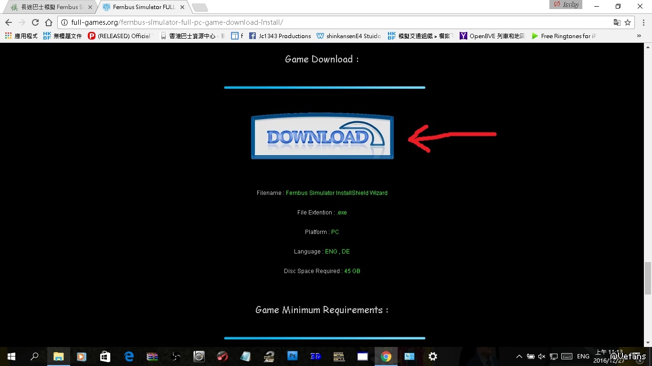Close the 長途巴士模擬 Fernbus tab
The width and height of the screenshot is (652, 366).
90,7
